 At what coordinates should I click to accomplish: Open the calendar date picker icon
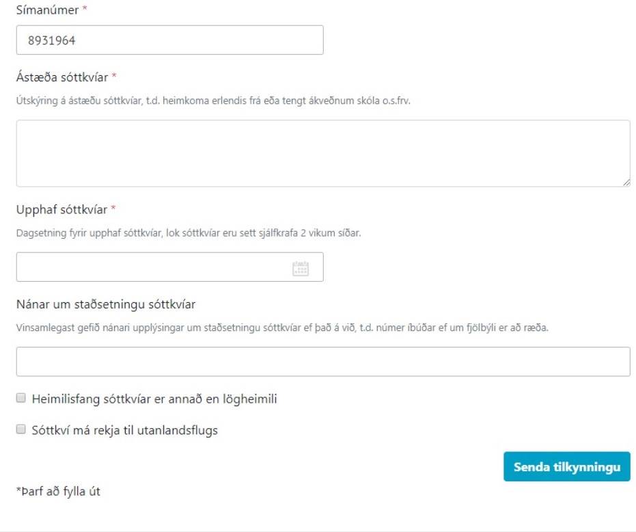point(301,269)
